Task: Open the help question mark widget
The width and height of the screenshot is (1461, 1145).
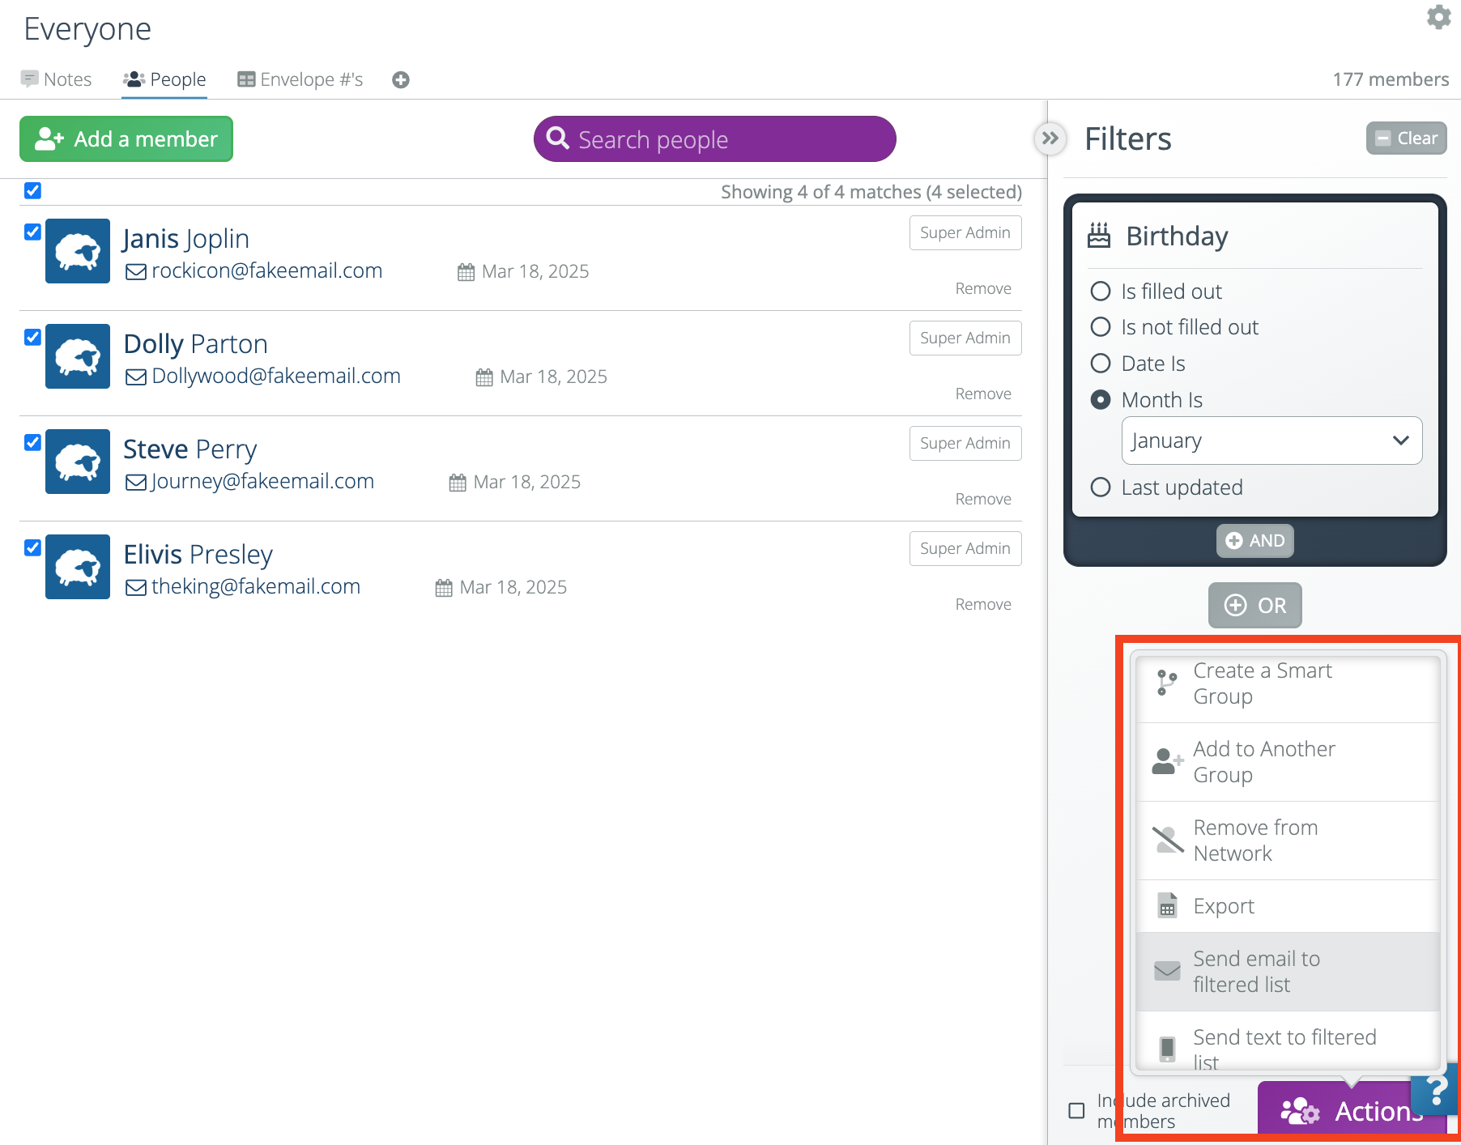Action: tap(1435, 1091)
